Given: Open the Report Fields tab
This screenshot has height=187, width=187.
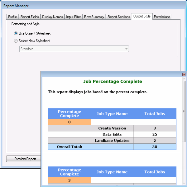Looking at the screenshot, I should point(30,17).
